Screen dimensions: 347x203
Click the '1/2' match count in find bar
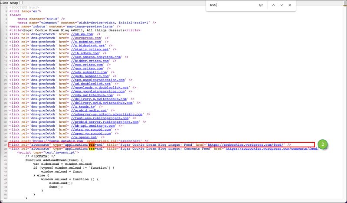pyautogui.click(x=261, y=5)
